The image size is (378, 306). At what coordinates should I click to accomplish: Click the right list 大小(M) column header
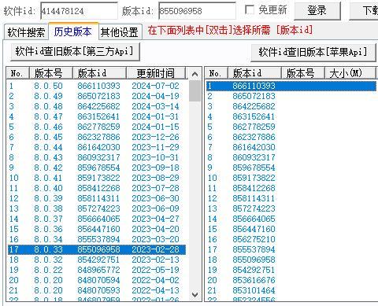click(x=350, y=73)
